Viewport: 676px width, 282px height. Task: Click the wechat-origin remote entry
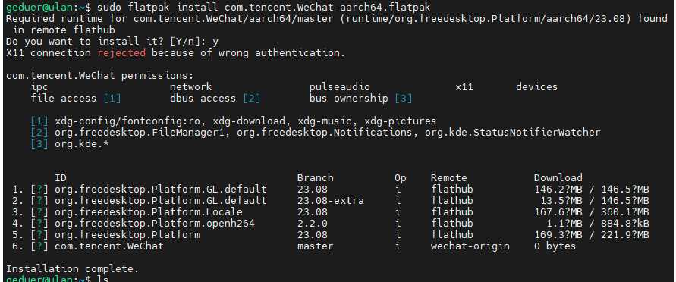pyautogui.click(x=470, y=246)
